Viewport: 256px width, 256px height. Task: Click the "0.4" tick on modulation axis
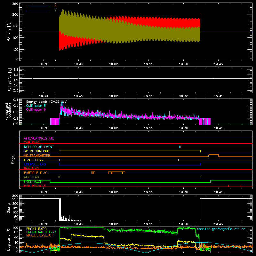16,100
